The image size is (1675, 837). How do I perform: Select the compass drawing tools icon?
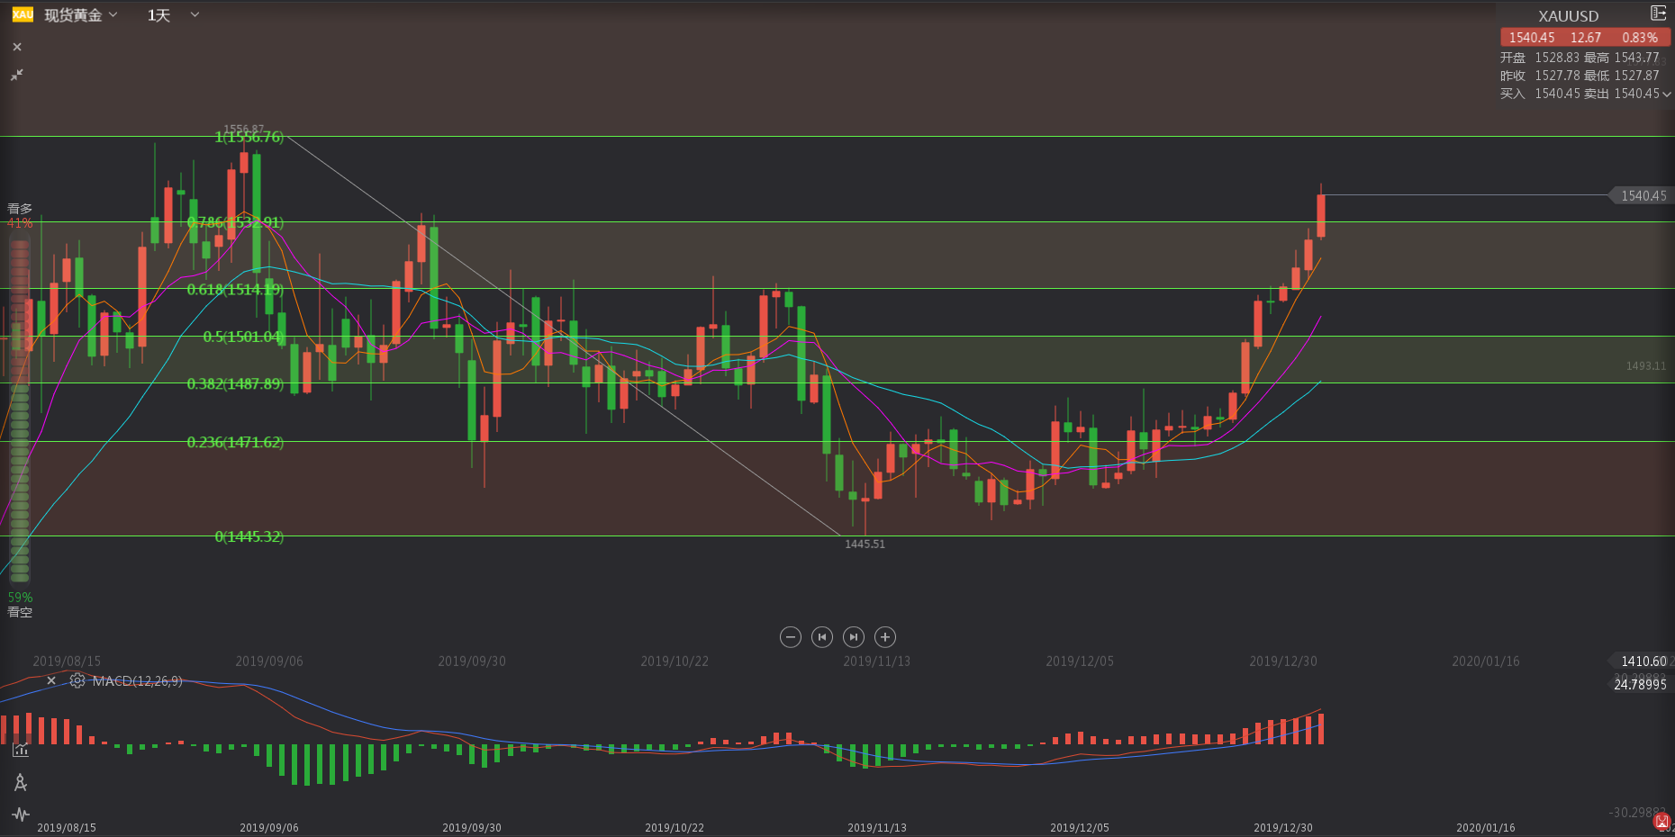20,782
